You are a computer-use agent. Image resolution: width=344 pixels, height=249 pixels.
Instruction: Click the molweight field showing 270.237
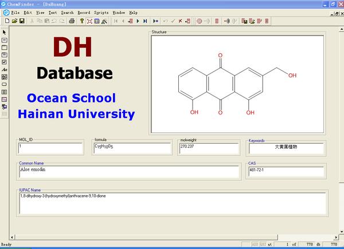[209, 148]
